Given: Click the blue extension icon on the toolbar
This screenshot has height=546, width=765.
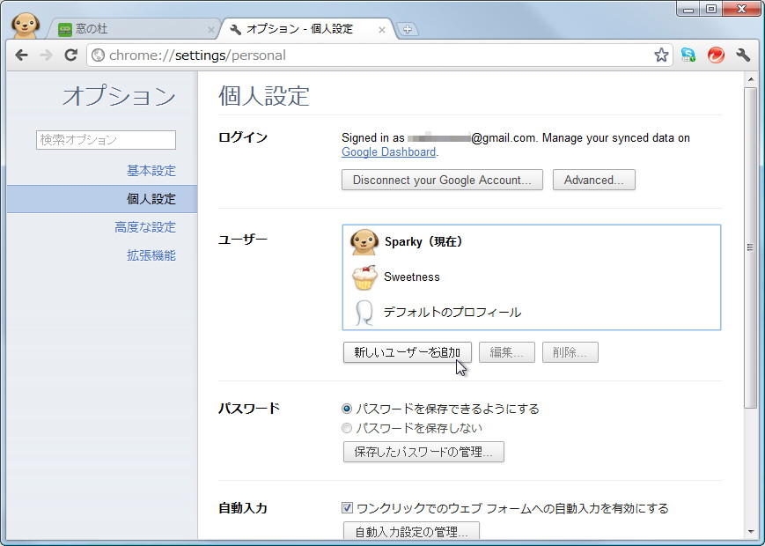Looking at the screenshot, I should [x=688, y=55].
